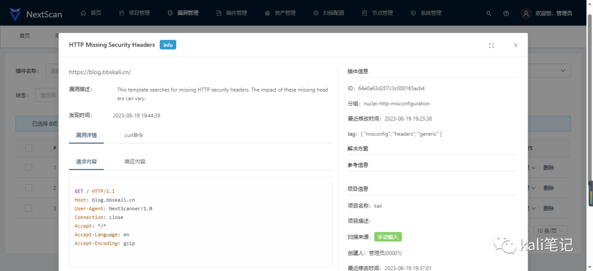The image size is (593, 271).
Task: Click 删除 in row 3
Action: (549, 208)
